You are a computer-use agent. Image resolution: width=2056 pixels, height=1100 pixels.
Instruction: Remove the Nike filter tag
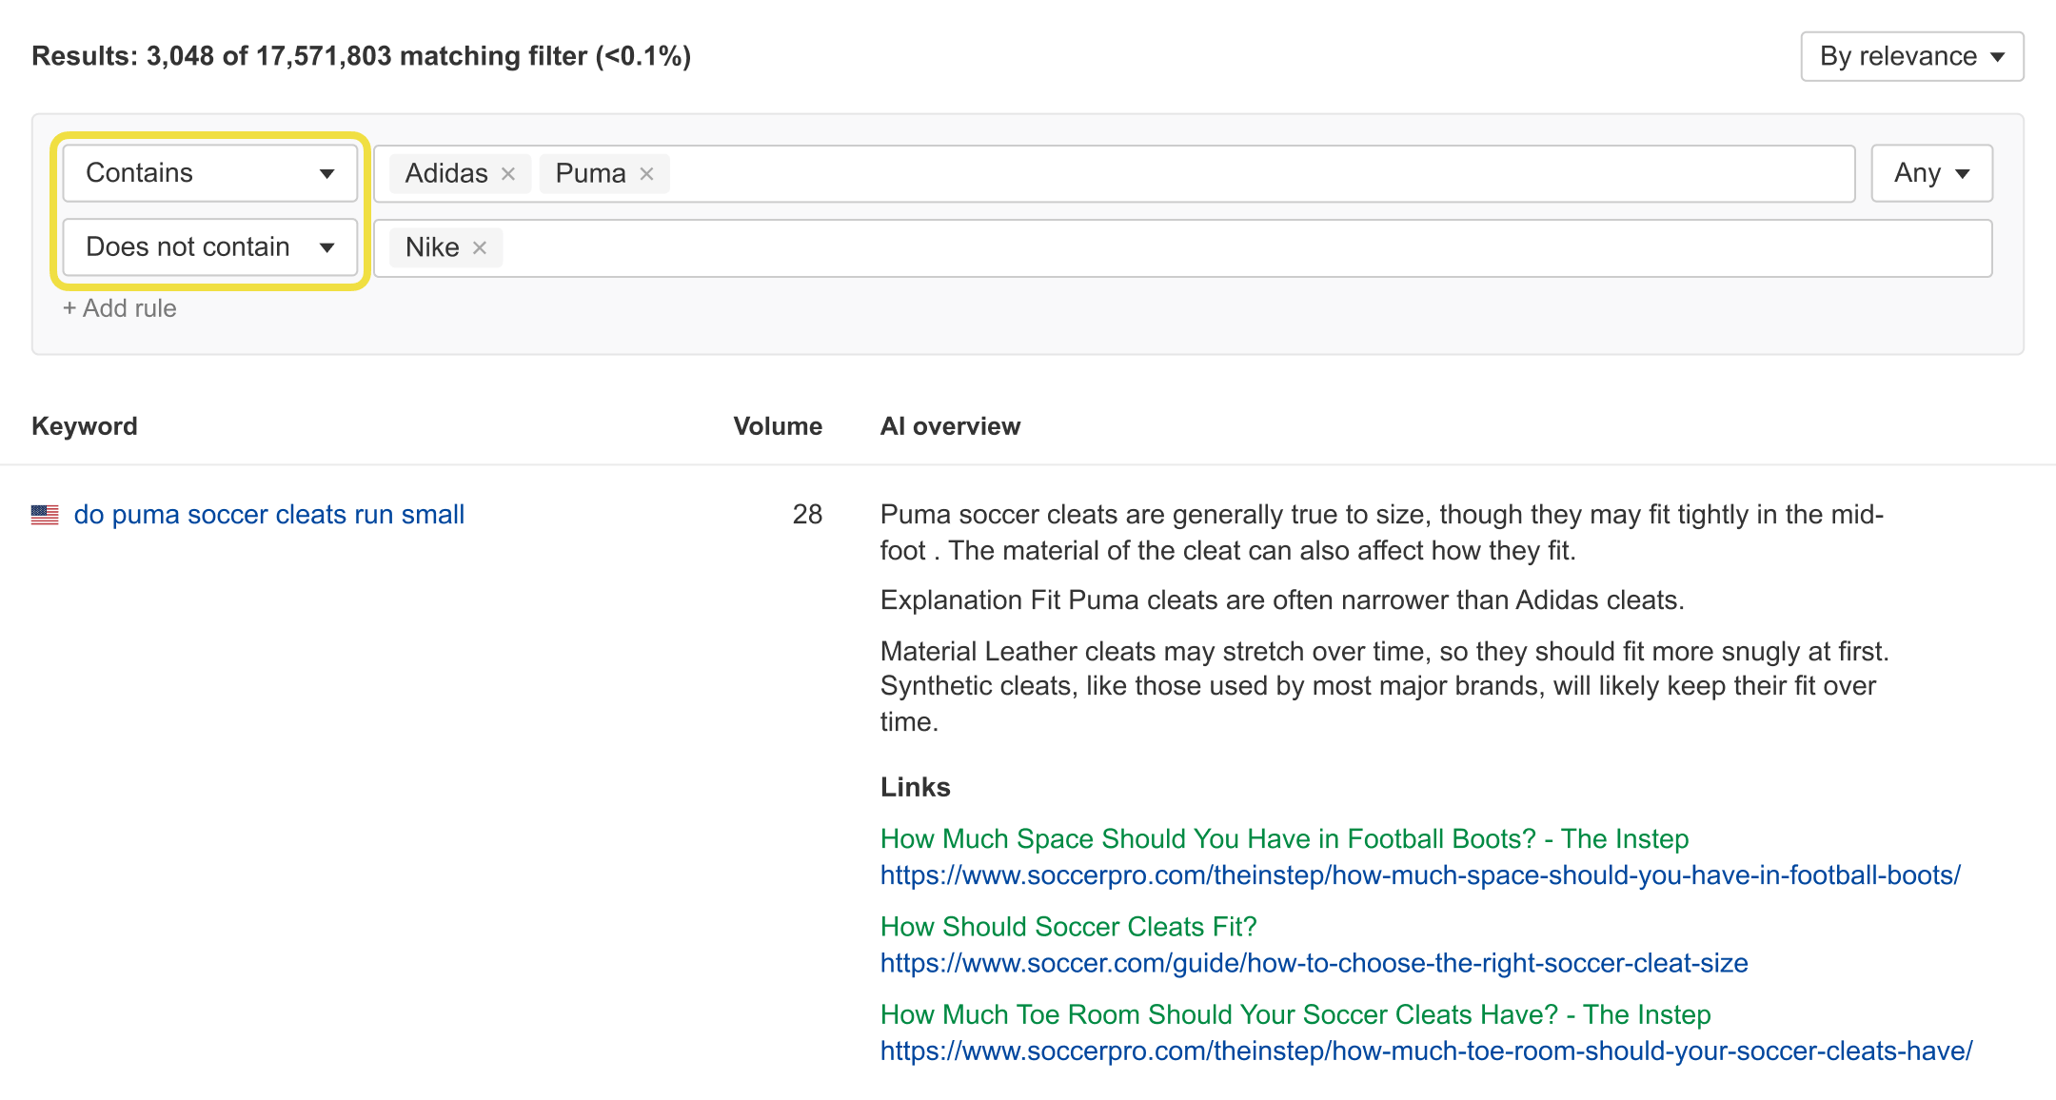[x=480, y=248]
